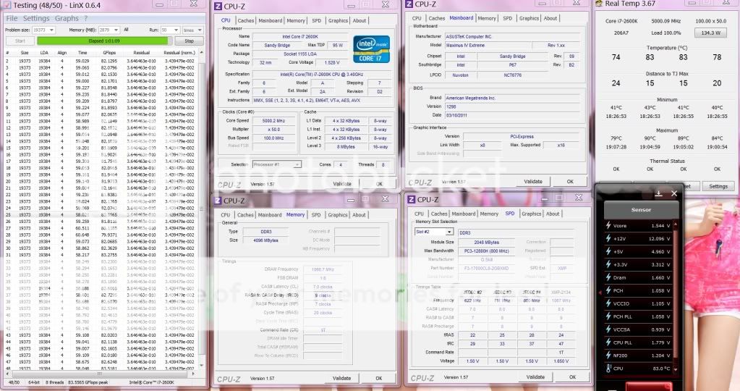Close the Sensor widget with X
This screenshot has height=391, width=740.
[x=674, y=193]
